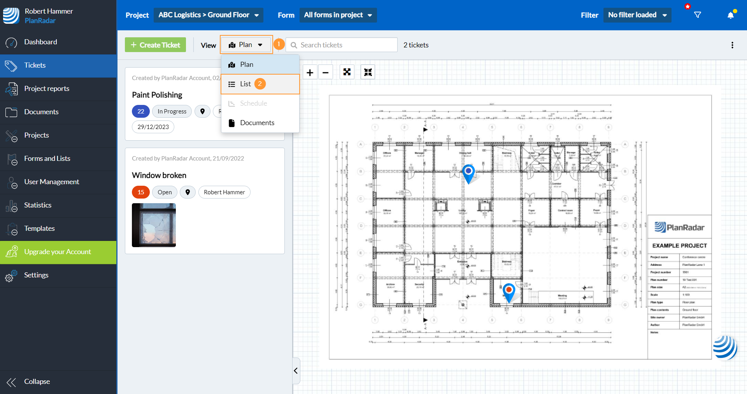Click the Create Ticket button
This screenshot has height=394, width=747.
(x=155, y=45)
